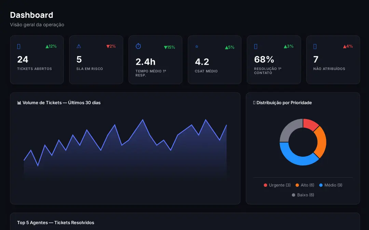369x230 pixels.
Task: Click the green 15% down trend indicator
Action: click(x=169, y=47)
